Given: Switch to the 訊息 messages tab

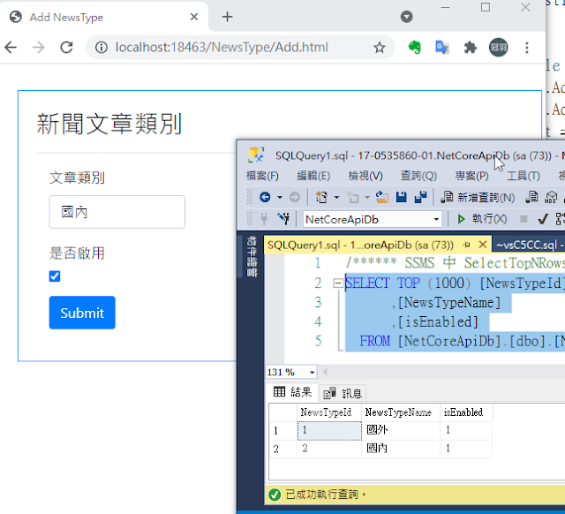Looking at the screenshot, I should point(343,393).
